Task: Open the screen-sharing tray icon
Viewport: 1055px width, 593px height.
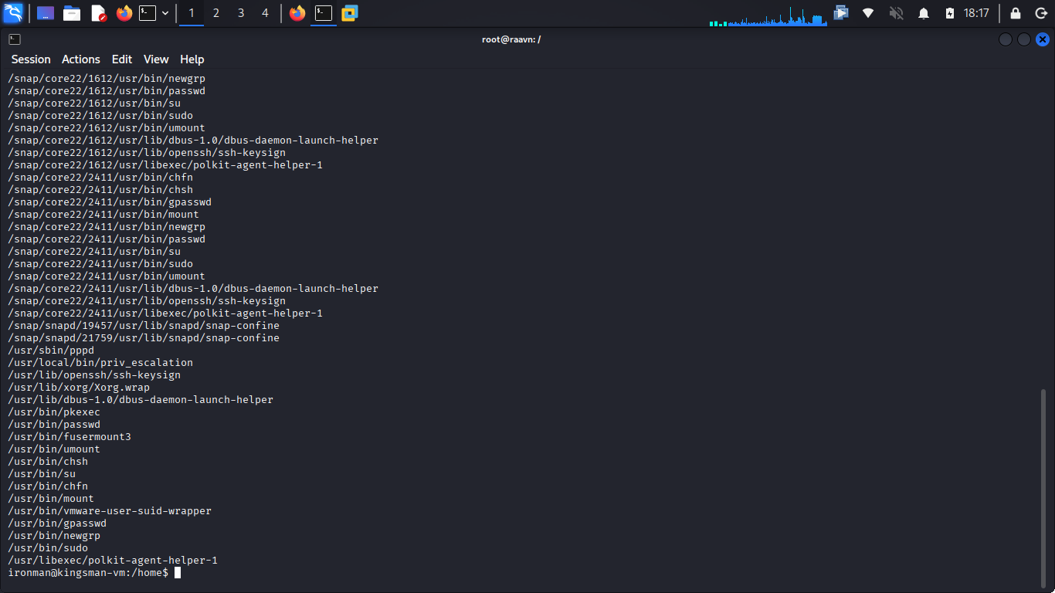Action: click(x=841, y=13)
